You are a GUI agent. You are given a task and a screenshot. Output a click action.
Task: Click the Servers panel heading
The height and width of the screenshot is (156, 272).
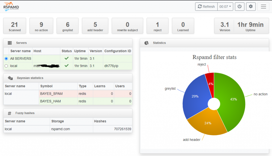tap(21, 43)
